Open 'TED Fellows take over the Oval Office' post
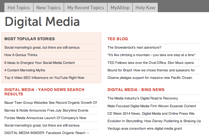The width and height of the screenshot is (209, 139). (x=151, y=63)
